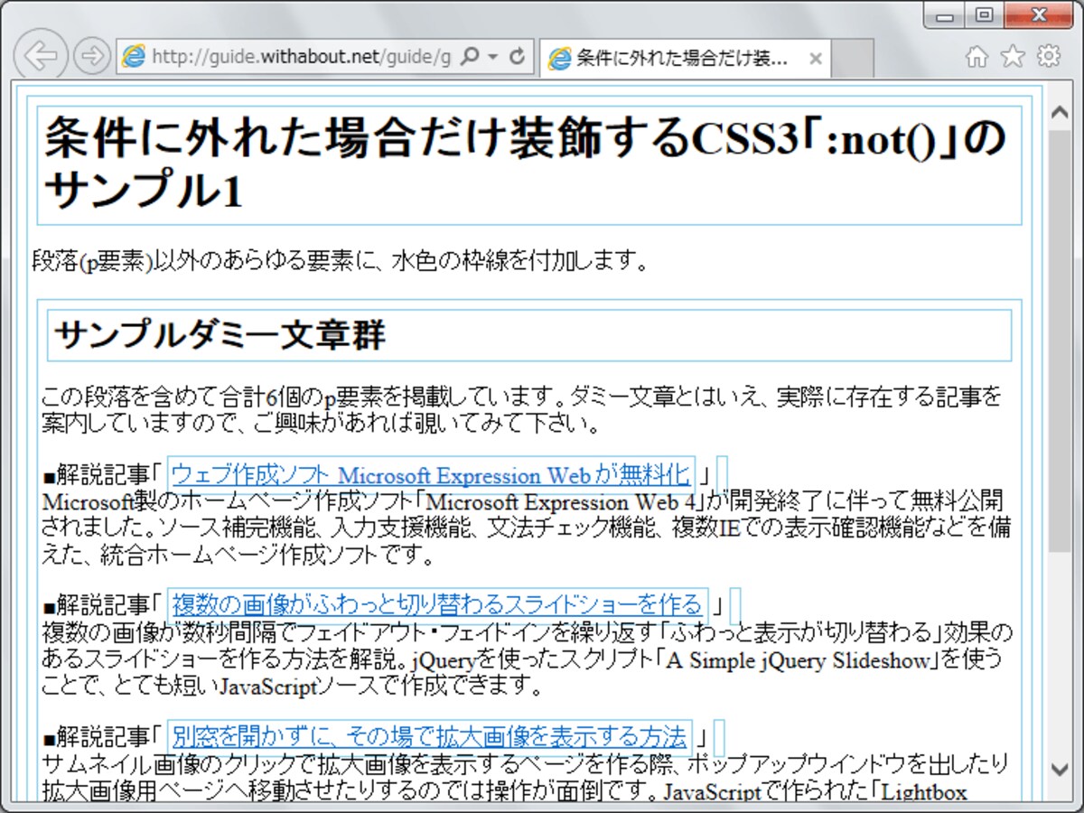Open Favorites with the star icon
The image size is (1084, 813).
coord(1013,57)
